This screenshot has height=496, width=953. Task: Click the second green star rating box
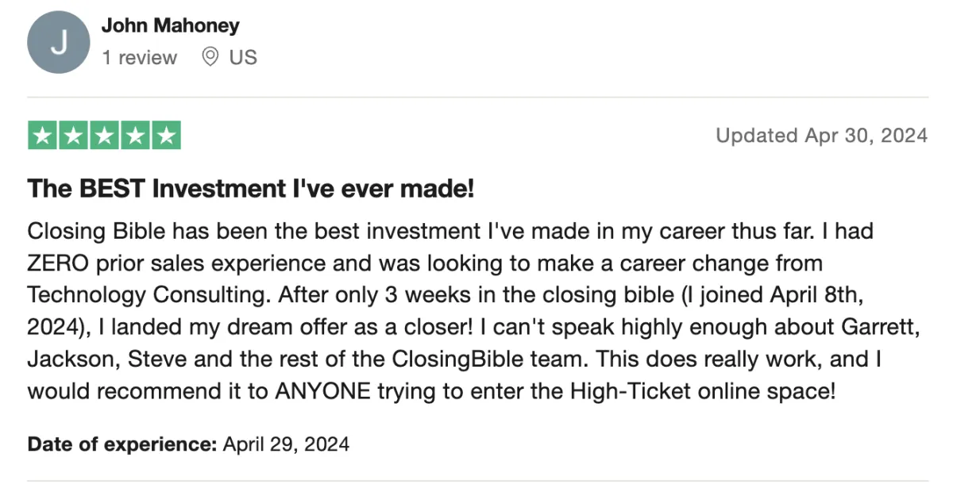tap(73, 136)
